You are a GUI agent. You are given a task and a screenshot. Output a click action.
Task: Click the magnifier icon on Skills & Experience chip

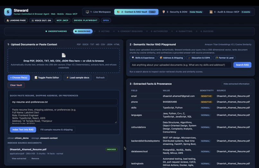133,58
